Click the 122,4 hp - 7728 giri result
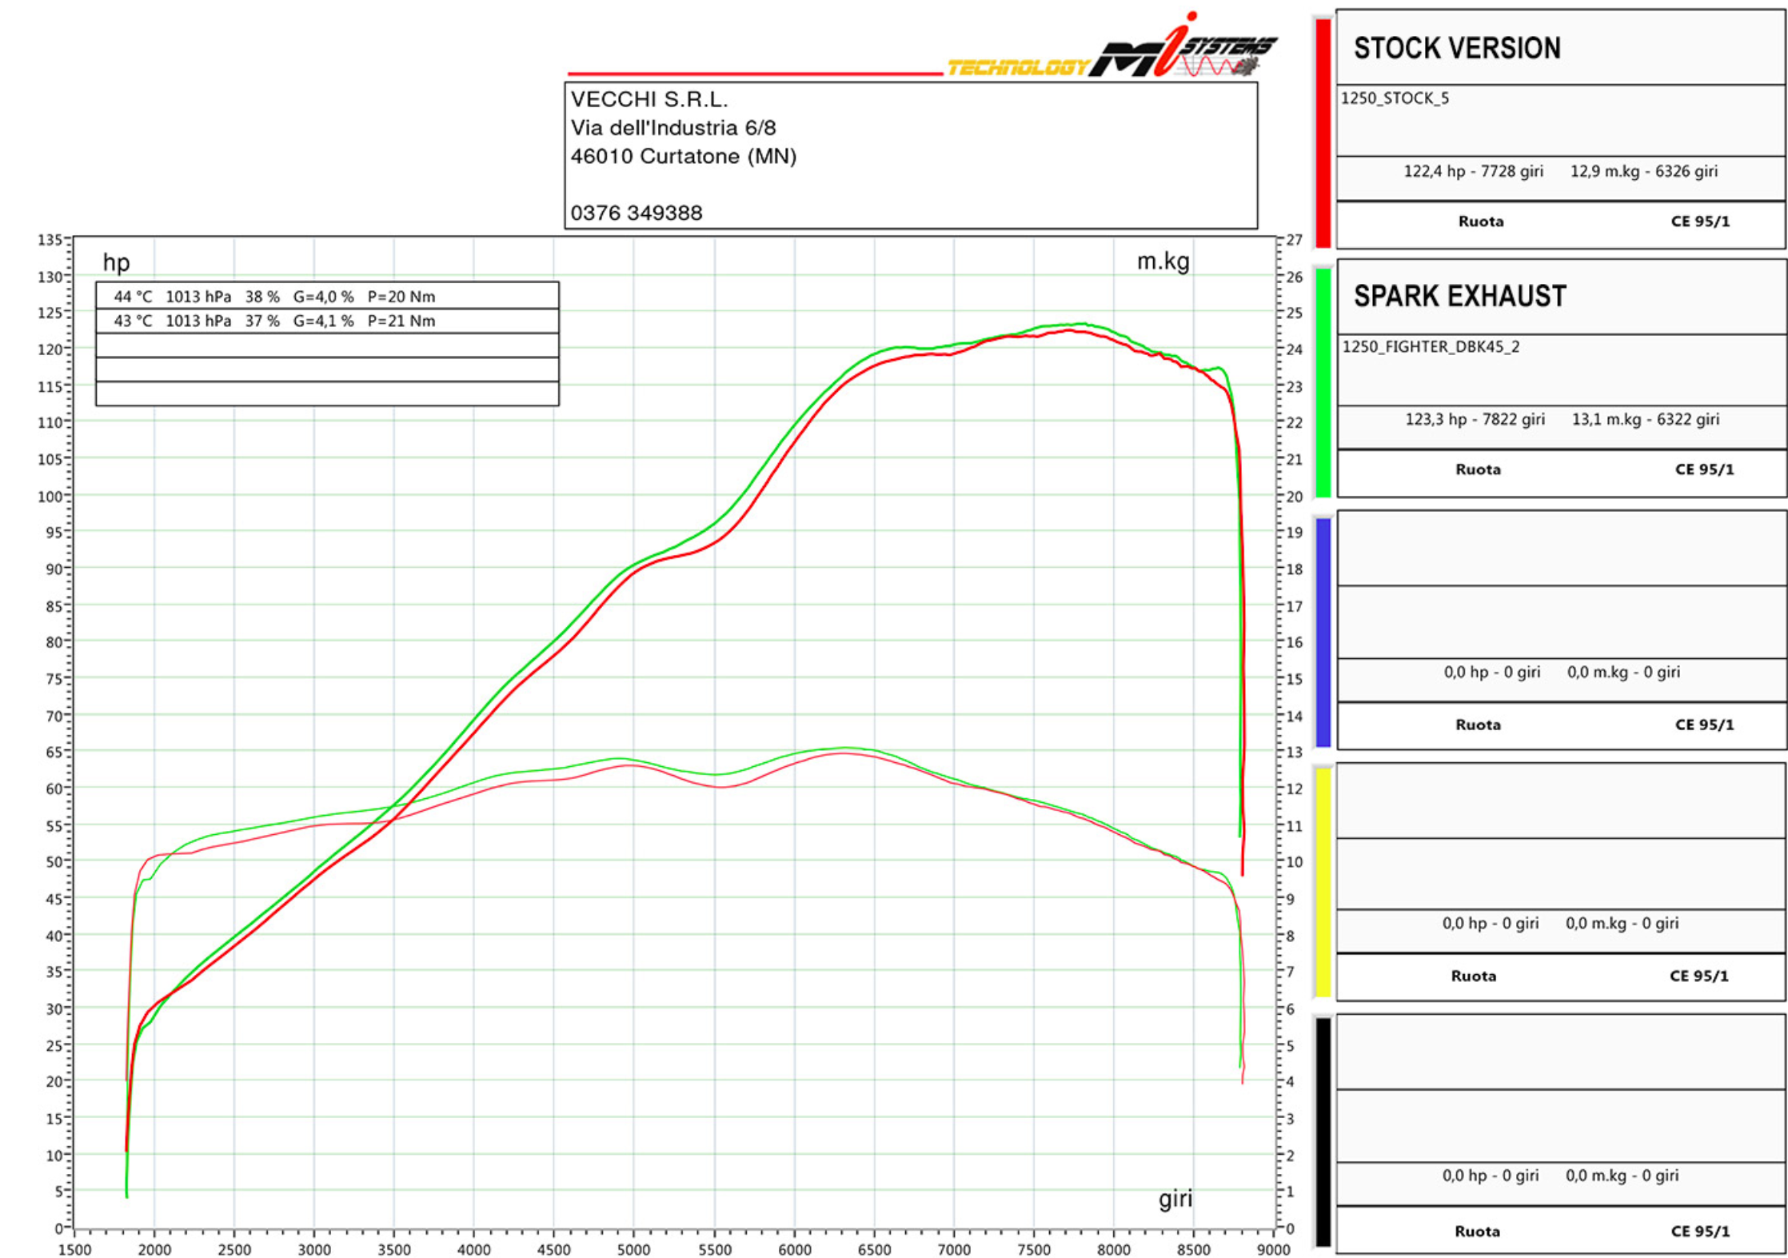This screenshot has width=1788, height=1258. tap(1473, 171)
